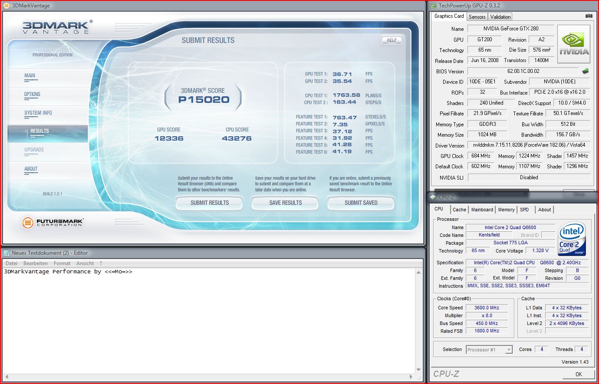The height and width of the screenshot is (384, 599).
Task: Click the NVIDIA logo in GPU-Z
Action: click(574, 44)
